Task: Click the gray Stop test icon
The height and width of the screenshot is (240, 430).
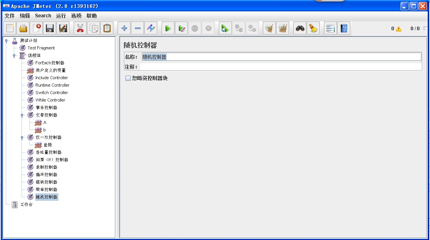Action: [195, 28]
